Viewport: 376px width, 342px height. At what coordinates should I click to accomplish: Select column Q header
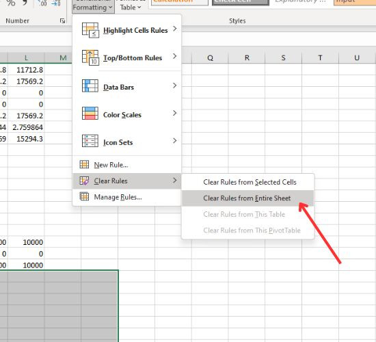(x=210, y=58)
